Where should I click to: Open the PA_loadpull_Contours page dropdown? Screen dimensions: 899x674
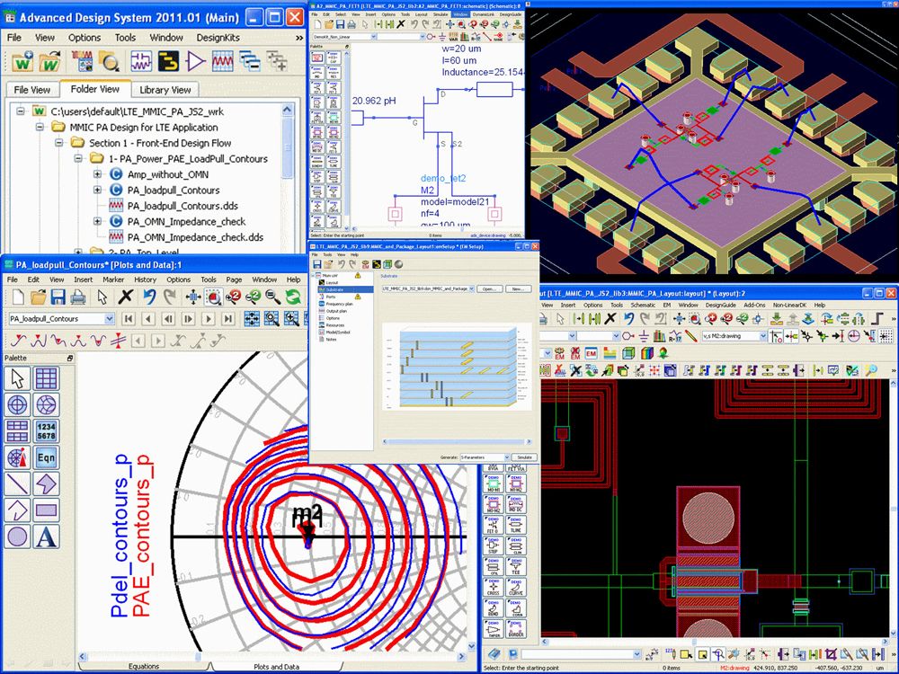pyautogui.click(x=109, y=319)
